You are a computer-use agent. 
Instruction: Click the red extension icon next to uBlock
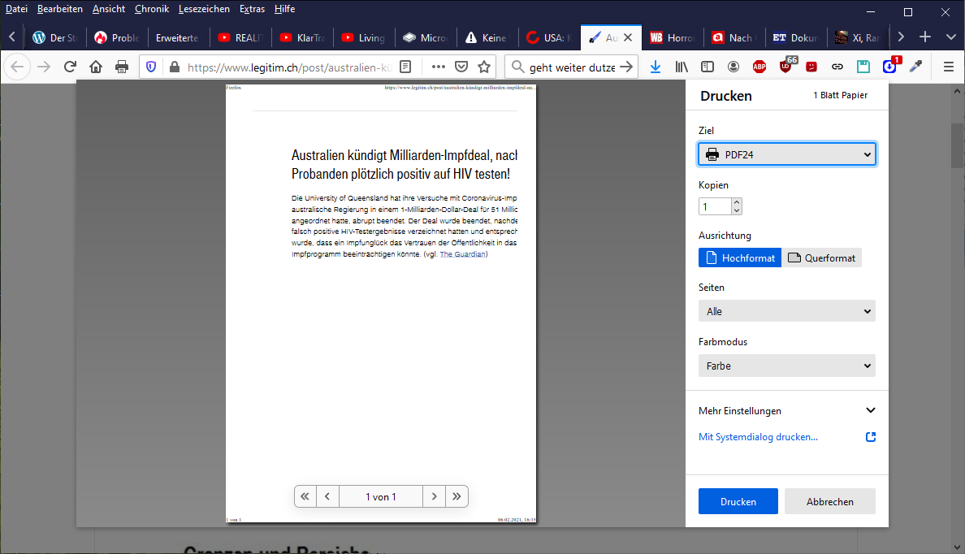pyautogui.click(x=811, y=67)
